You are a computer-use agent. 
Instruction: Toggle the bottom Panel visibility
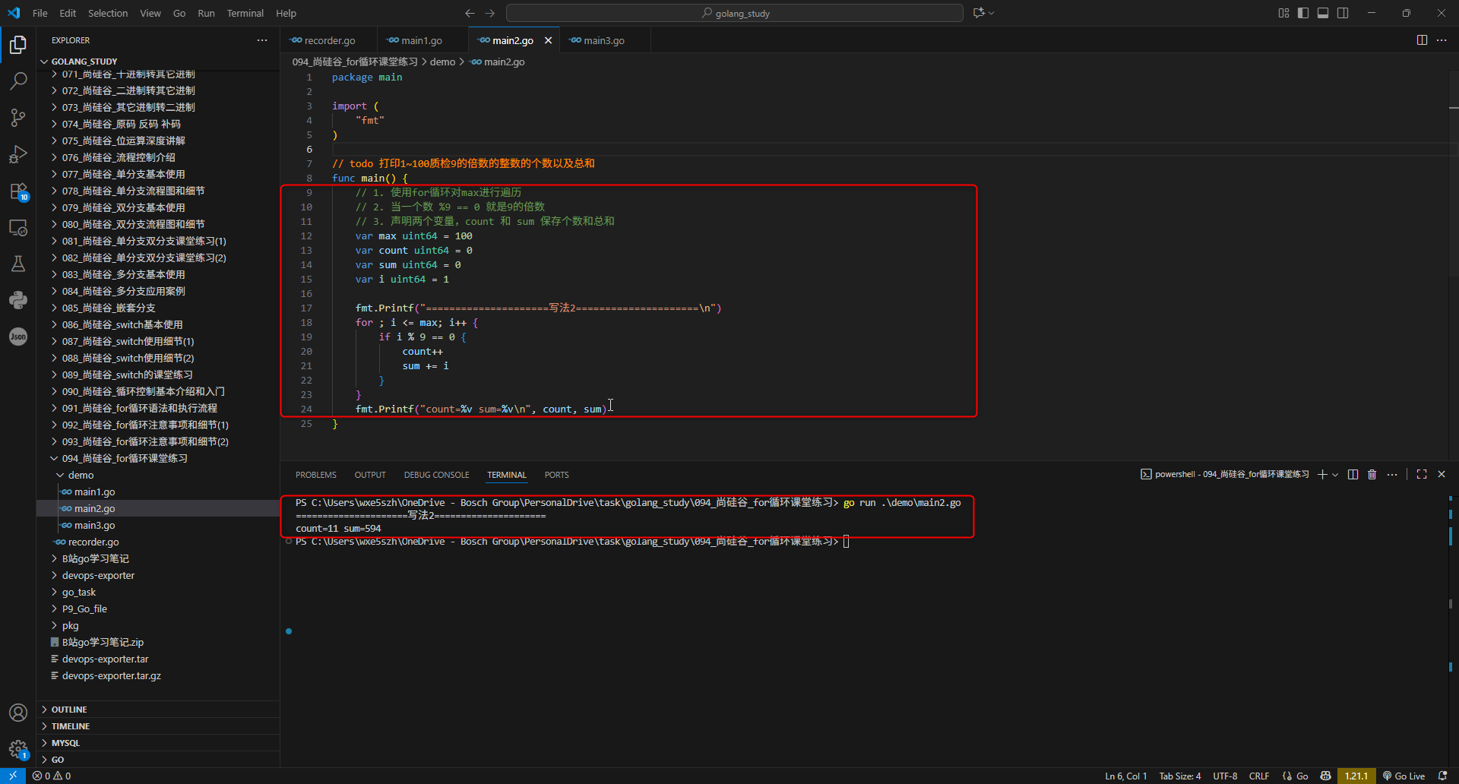pos(1323,13)
